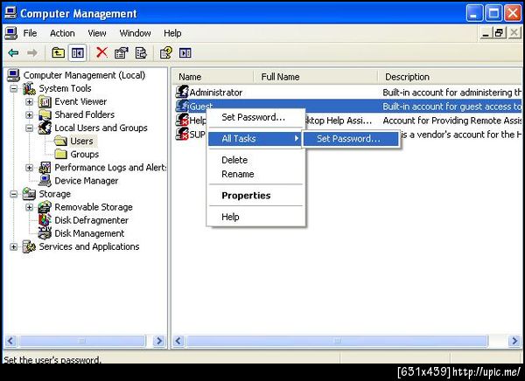Click the right scroll arrow of the users list
Viewport: 525px width, 381px height.
pos(514,341)
